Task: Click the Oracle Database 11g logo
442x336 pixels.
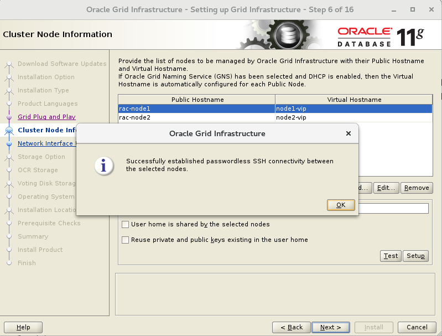Action: pyautogui.click(x=381, y=37)
